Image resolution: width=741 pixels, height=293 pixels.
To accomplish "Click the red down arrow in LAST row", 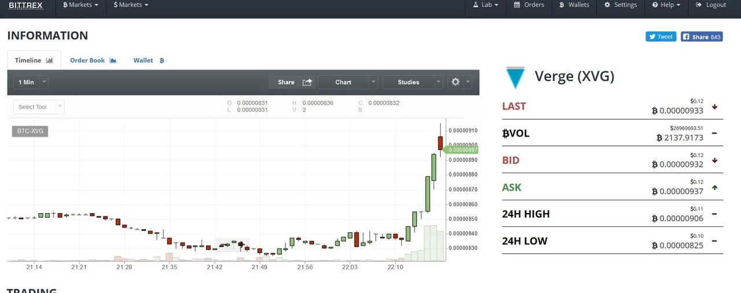I will pyautogui.click(x=714, y=107).
